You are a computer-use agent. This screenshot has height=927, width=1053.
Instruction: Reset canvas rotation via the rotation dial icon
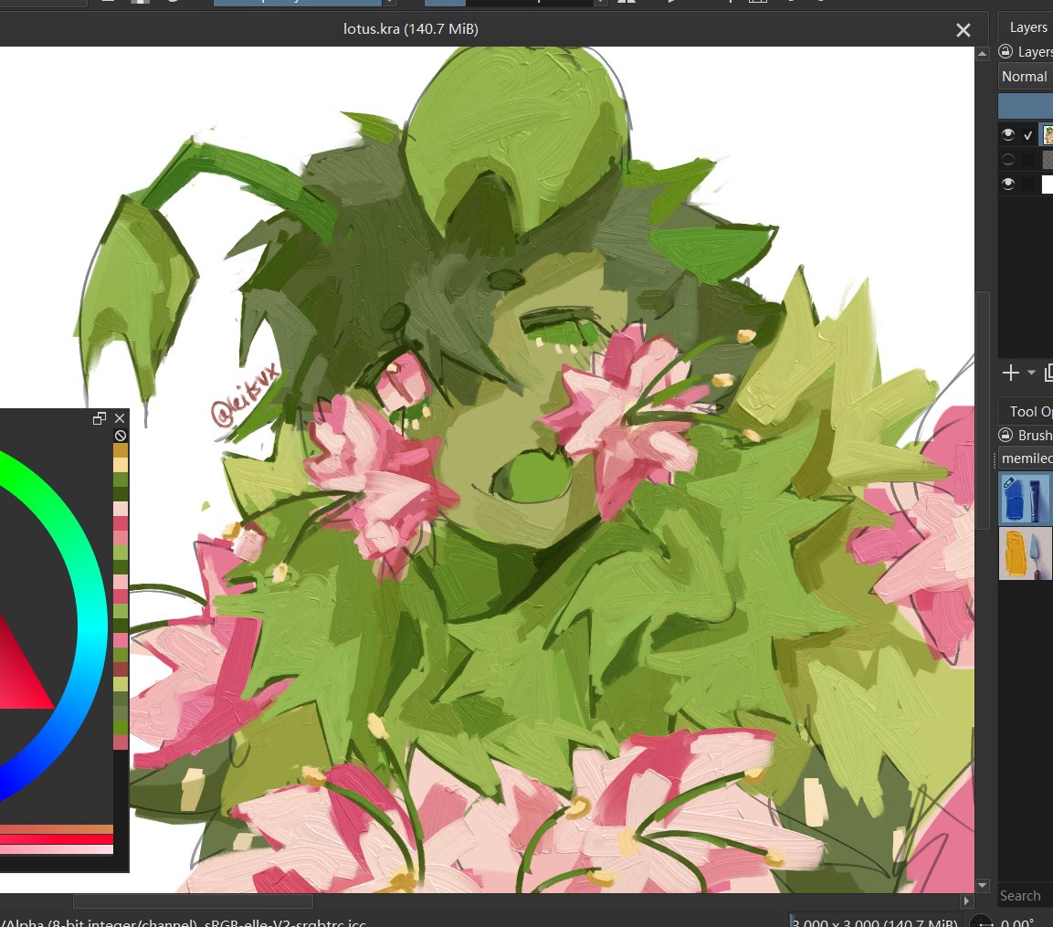(982, 922)
